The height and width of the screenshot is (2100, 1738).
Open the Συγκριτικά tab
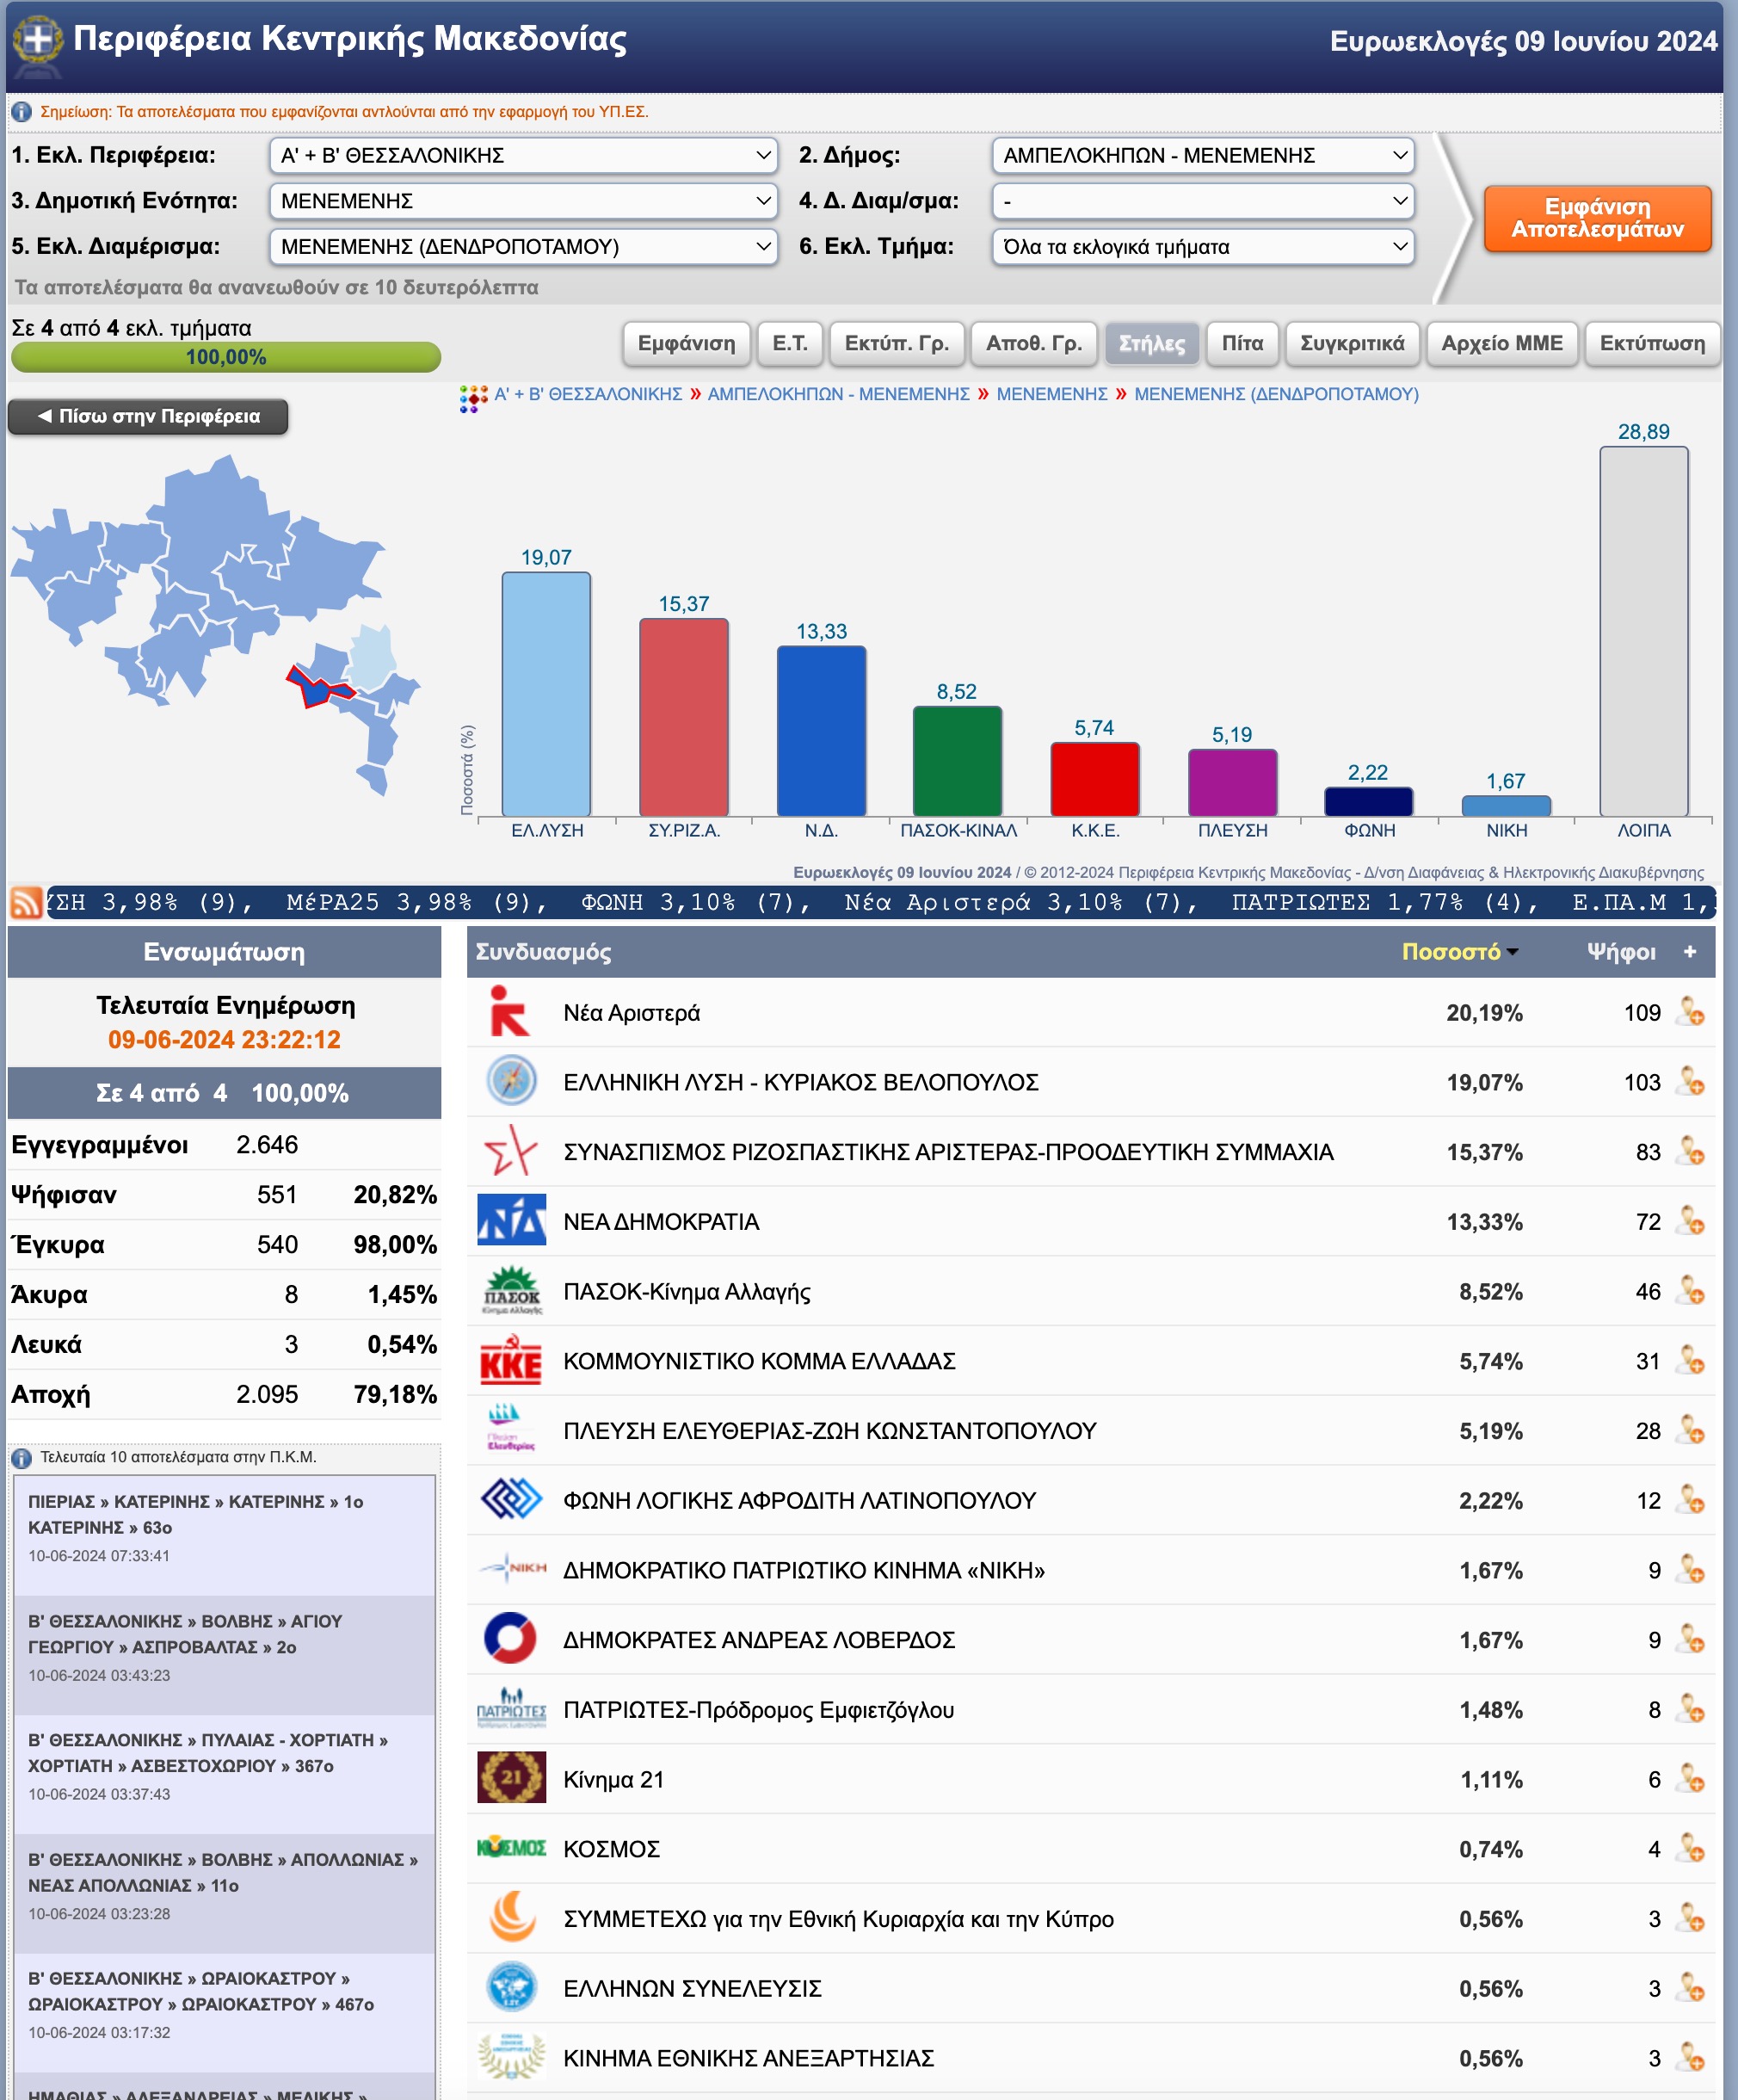coord(1351,343)
